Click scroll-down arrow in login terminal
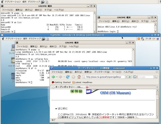 point(156,32)
